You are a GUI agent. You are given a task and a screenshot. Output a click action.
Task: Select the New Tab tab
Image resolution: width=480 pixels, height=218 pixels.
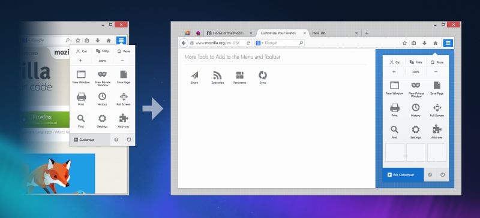point(334,33)
